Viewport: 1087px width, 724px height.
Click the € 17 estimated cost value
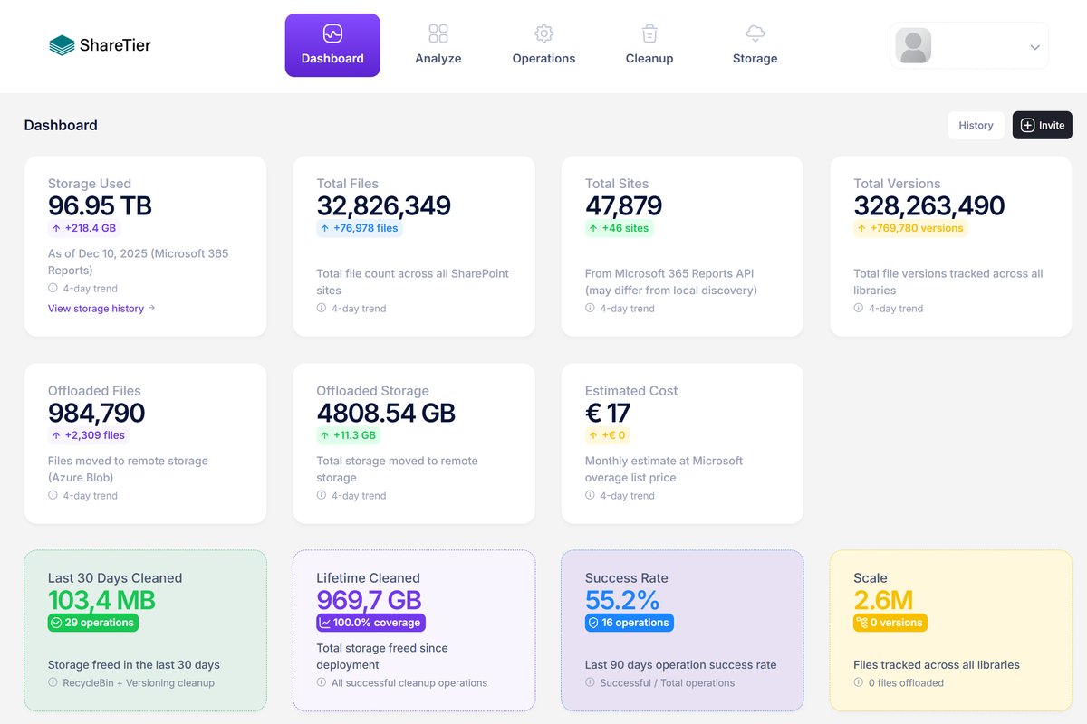(x=608, y=414)
